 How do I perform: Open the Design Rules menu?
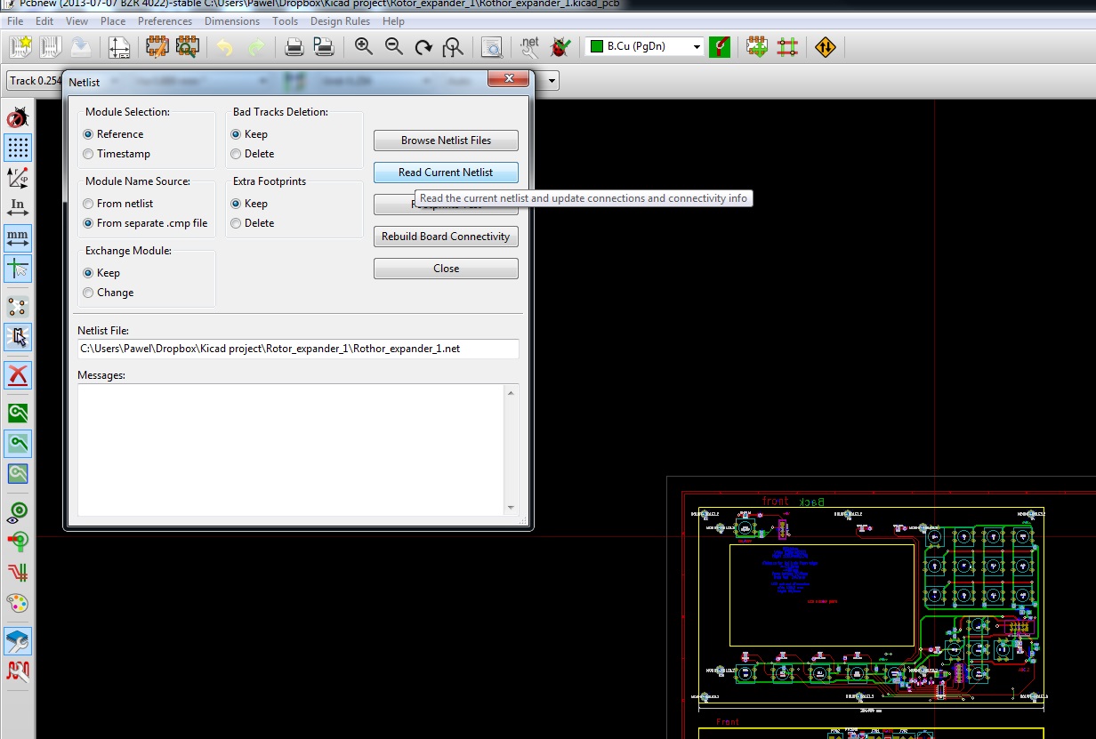(x=339, y=20)
